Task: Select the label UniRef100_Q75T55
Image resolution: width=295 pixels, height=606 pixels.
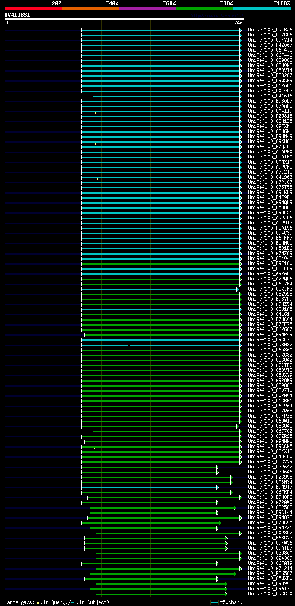Action: (x=270, y=187)
